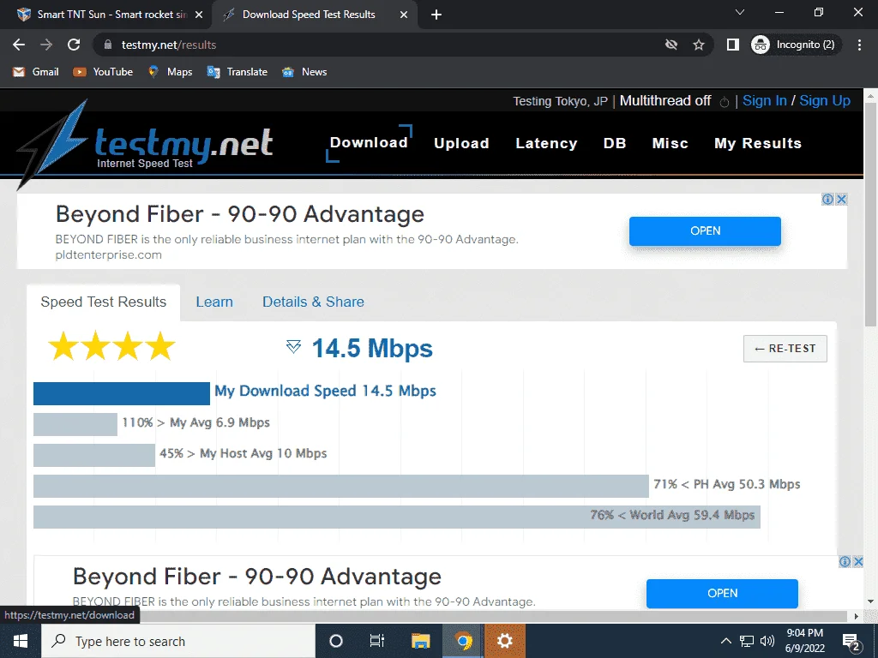Open File Explorer from the taskbar
The height and width of the screenshot is (658, 878).
coord(420,641)
